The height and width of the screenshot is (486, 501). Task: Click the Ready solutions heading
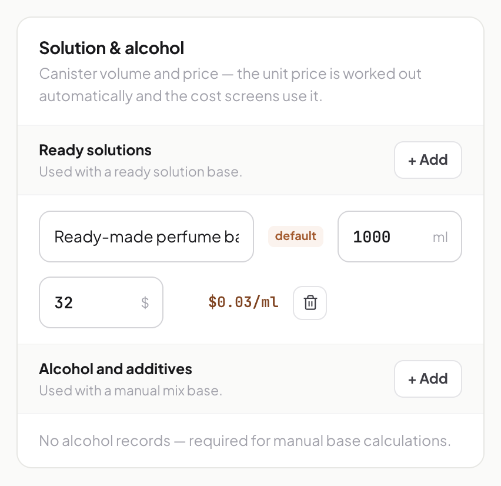(95, 150)
